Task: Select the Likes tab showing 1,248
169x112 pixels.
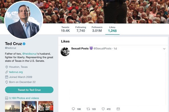Action: tap(112, 29)
